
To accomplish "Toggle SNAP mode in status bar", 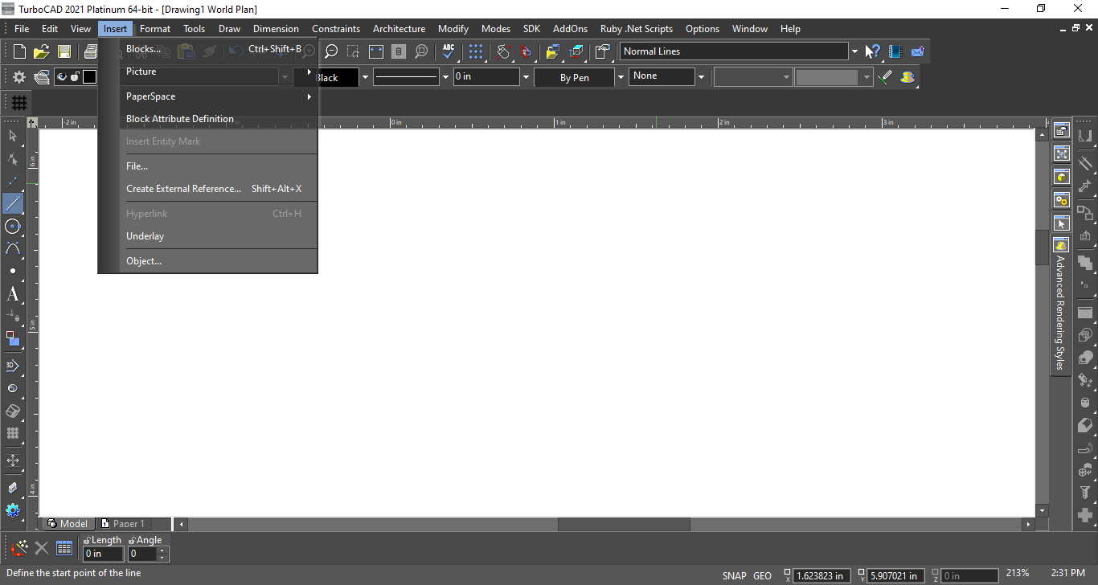I will (735, 575).
